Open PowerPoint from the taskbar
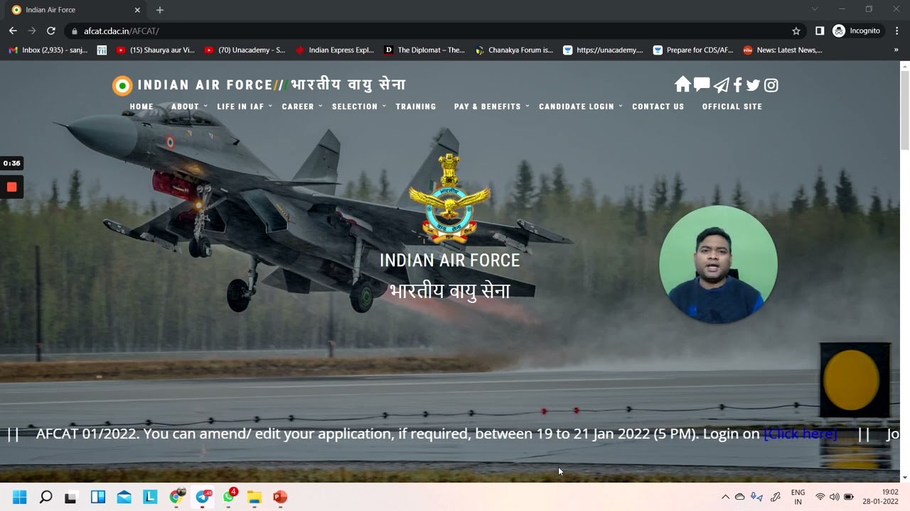Viewport: 910px width, 511px height. point(280,497)
